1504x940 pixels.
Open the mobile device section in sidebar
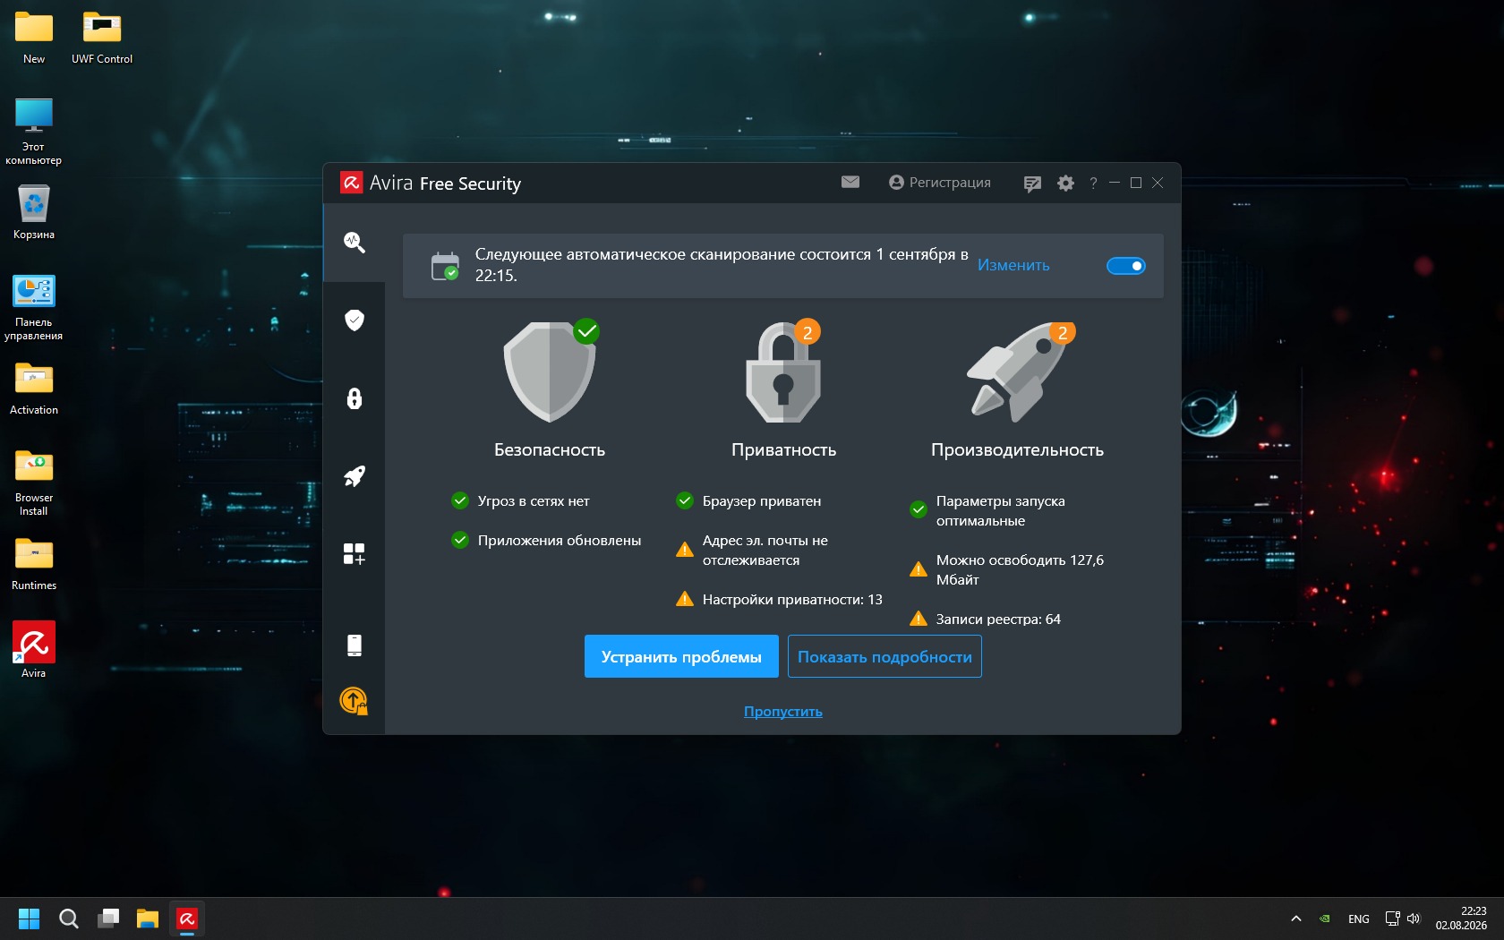(355, 645)
